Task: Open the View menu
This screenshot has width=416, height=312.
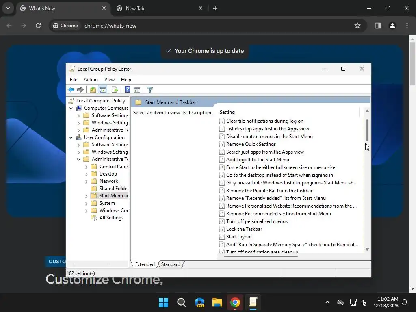Action: 109,80
